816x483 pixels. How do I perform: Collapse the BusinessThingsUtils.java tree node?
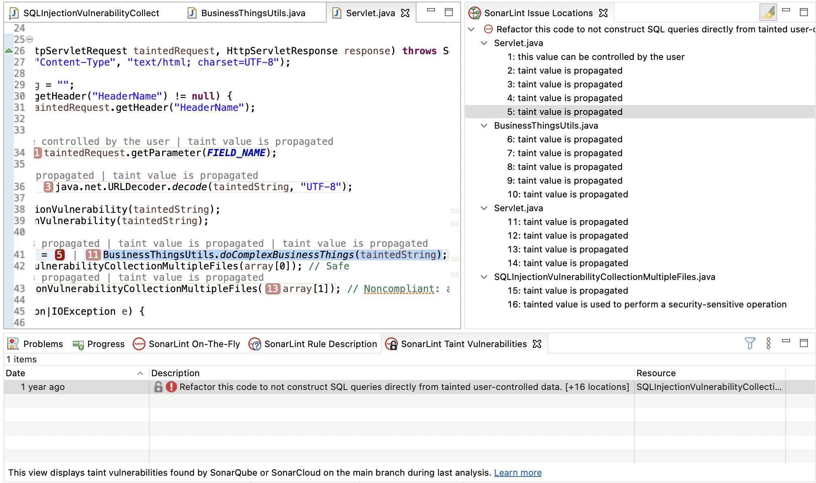point(484,126)
